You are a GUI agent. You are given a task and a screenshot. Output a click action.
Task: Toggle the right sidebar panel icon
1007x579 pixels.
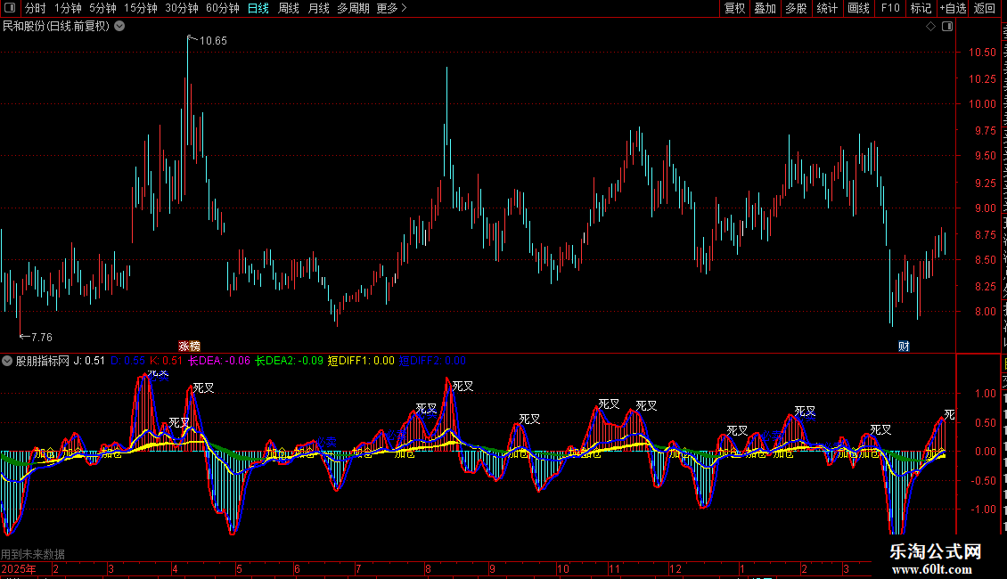coord(947,27)
